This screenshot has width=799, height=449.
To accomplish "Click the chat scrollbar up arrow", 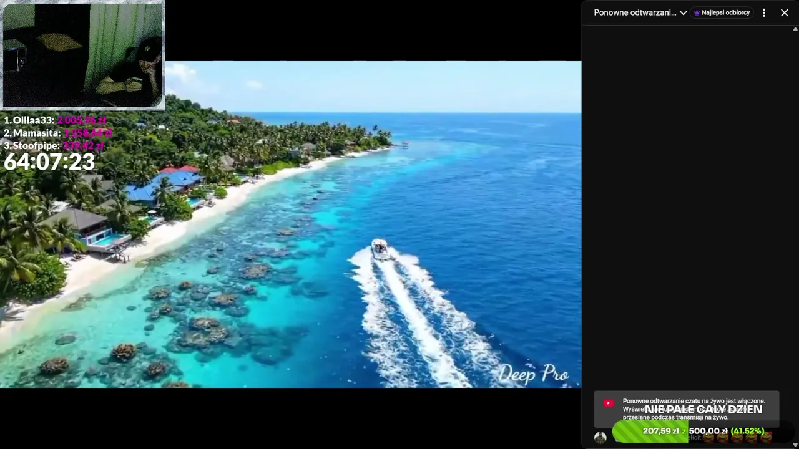I will (x=795, y=29).
